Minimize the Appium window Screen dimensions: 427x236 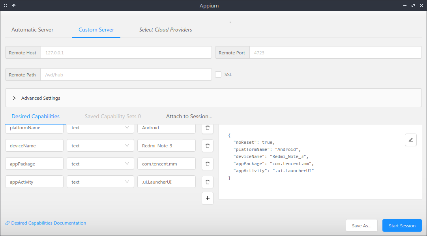click(405, 6)
